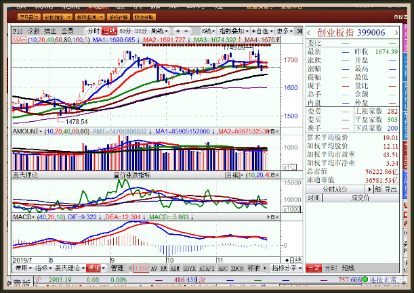Open the [自编] custom indicator label
The width and height of the screenshot is (414, 293).
click(x=234, y=175)
